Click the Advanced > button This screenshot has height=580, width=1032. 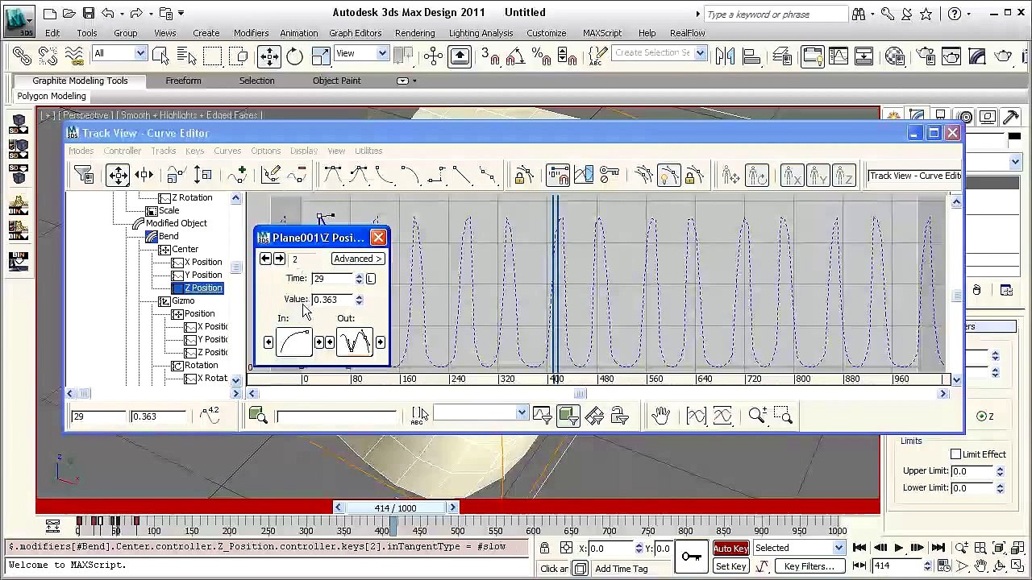pos(358,259)
